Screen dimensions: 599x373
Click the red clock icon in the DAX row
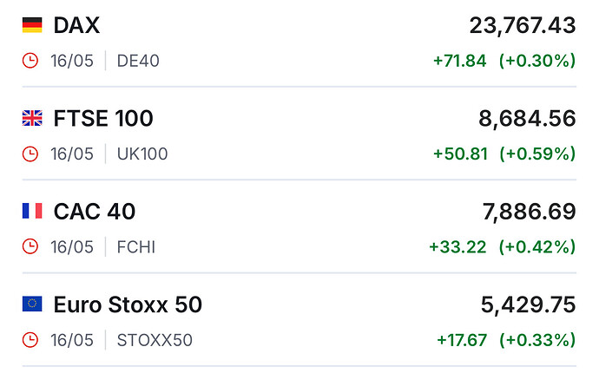tap(30, 61)
